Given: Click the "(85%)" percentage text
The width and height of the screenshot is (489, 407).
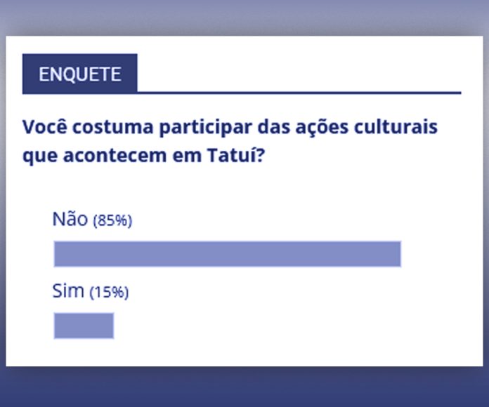Looking at the screenshot, I should [x=112, y=220].
